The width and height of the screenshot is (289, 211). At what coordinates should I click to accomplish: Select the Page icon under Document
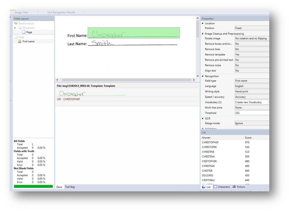(23, 32)
